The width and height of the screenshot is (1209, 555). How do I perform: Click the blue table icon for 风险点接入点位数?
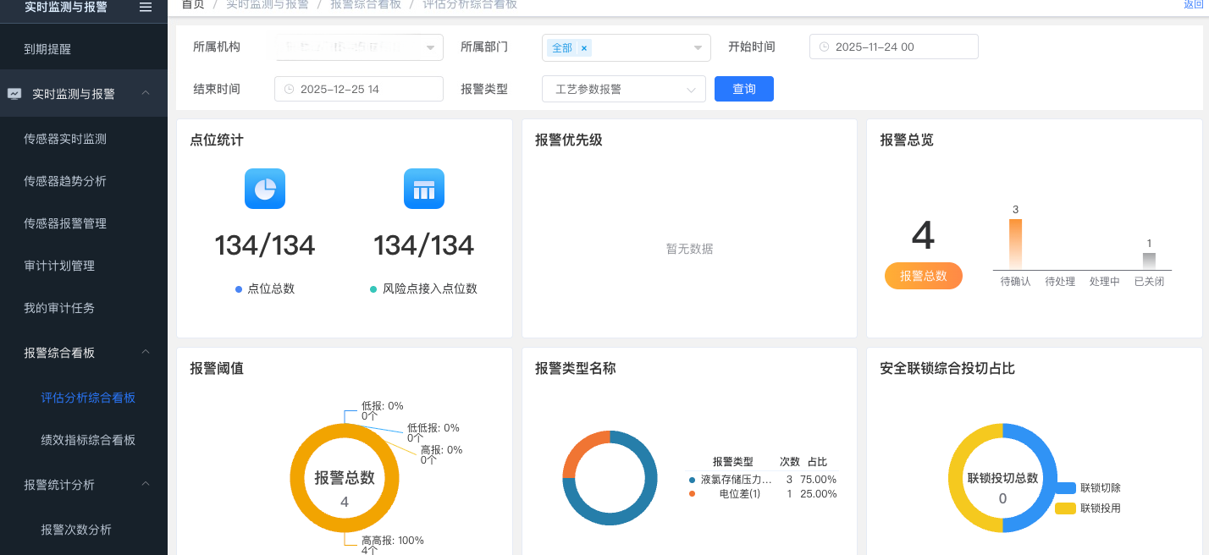[424, 189]
